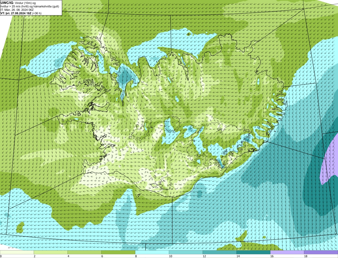Click the legend scale label "18"

[306, 256]
